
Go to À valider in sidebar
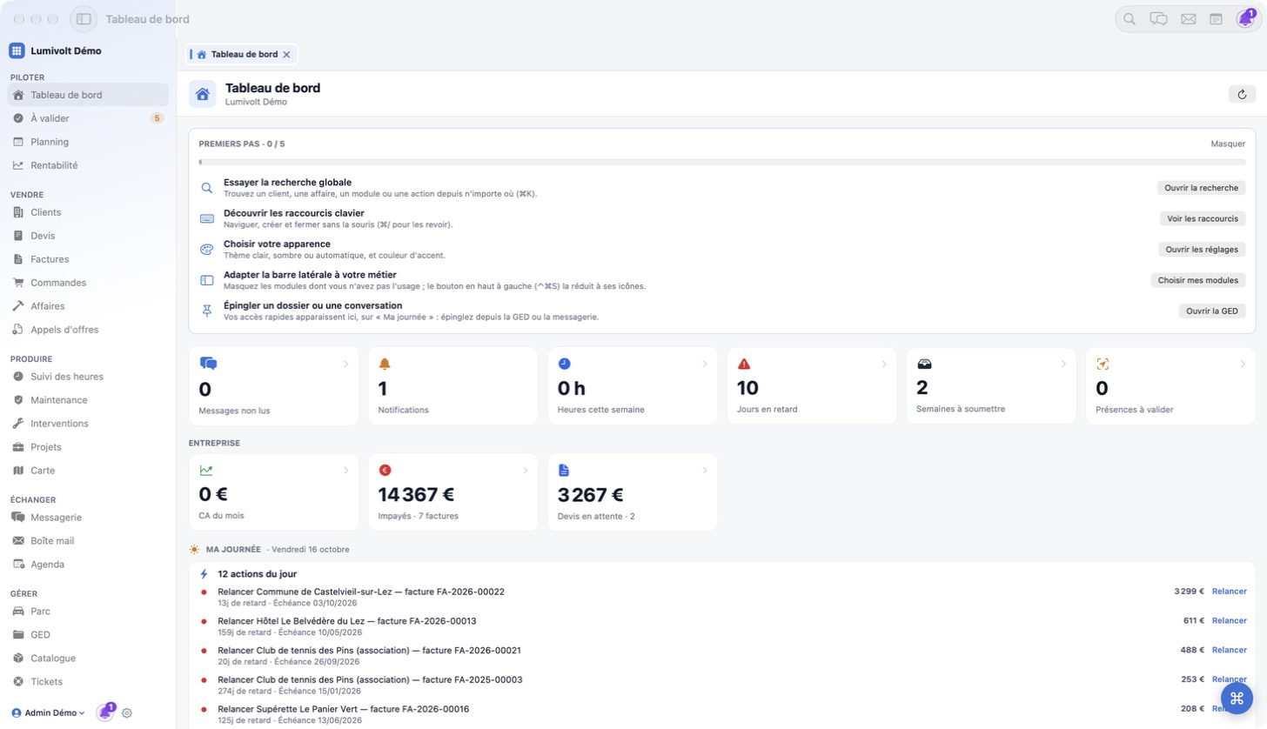click(87, 118)
